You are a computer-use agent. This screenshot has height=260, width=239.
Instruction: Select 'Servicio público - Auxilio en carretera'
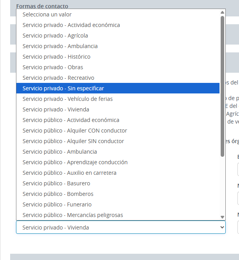69,173
